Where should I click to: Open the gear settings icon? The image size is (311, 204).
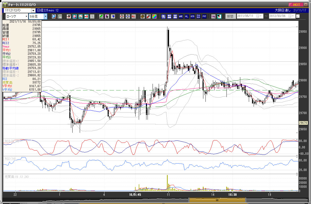[x=142, y=16]
